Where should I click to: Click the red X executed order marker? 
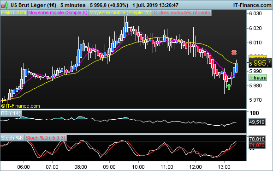pos(234,52)
